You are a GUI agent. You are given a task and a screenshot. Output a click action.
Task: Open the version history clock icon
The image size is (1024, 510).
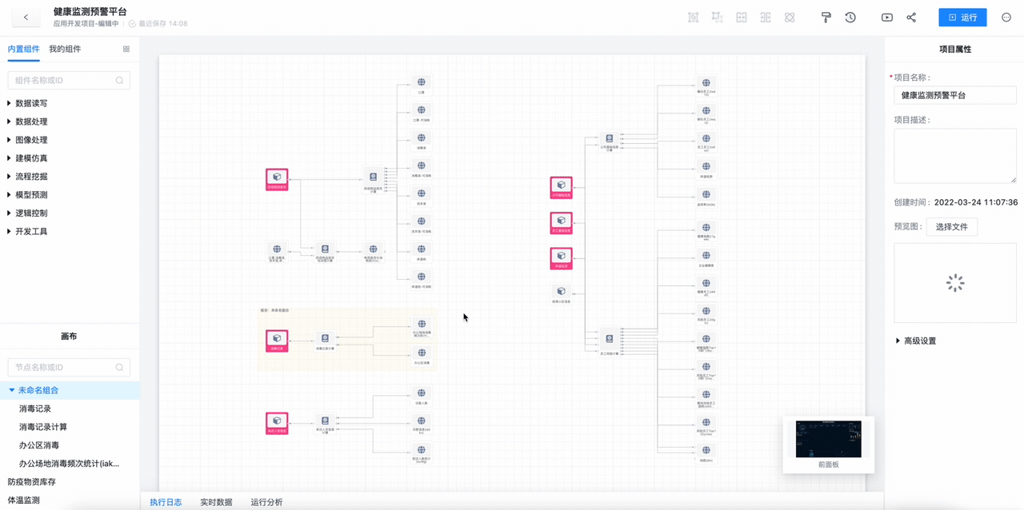(x=850, y=18)
